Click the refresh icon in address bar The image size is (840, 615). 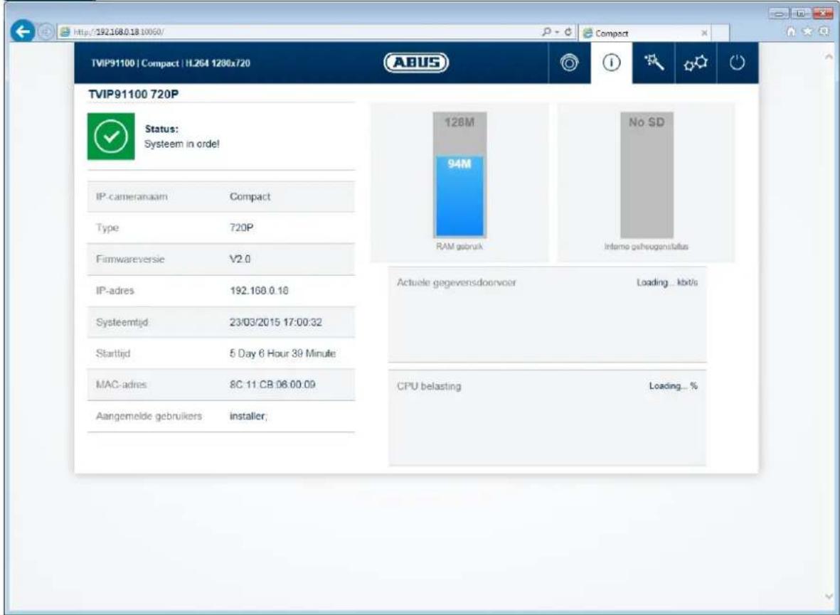click(x=570, y=33)
